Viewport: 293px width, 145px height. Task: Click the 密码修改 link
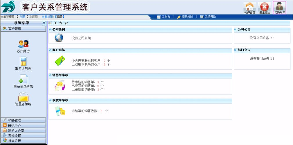(x=187, y=17)
